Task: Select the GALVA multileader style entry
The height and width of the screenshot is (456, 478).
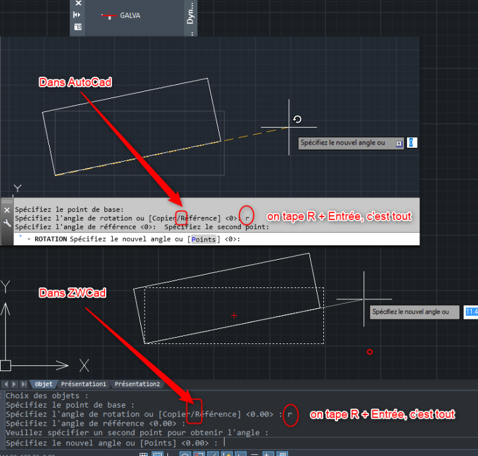Action: point(121,15)
